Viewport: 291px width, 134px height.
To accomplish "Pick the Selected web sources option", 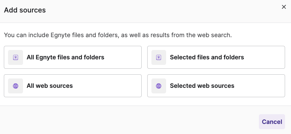I will pos(216,86).
